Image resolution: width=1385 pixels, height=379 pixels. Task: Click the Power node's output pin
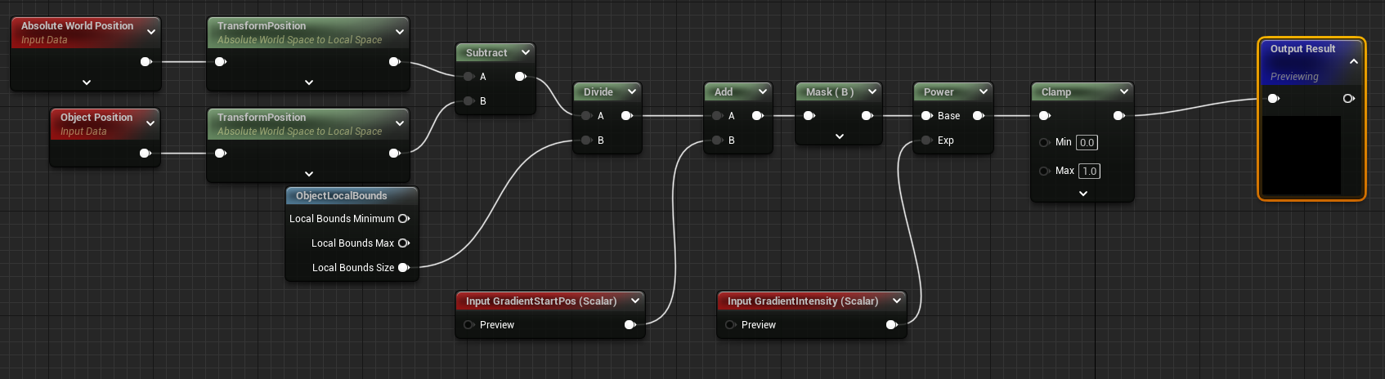click(978, 116)
